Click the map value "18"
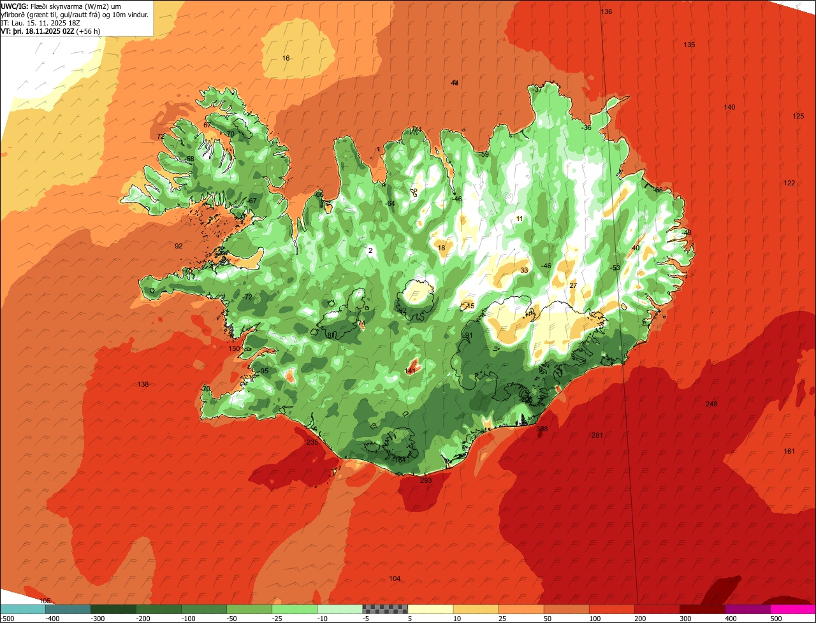 coord(441,248)
